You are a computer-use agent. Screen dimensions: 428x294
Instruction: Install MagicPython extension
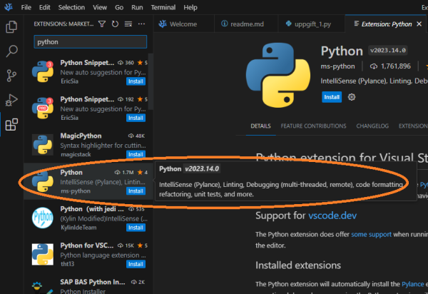(x=137, y=153)
